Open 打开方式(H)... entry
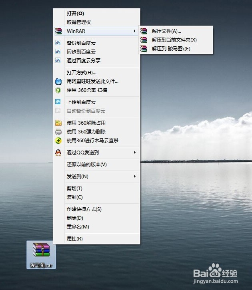This screenshot has height=290, width=252. (x=96, y=73)
